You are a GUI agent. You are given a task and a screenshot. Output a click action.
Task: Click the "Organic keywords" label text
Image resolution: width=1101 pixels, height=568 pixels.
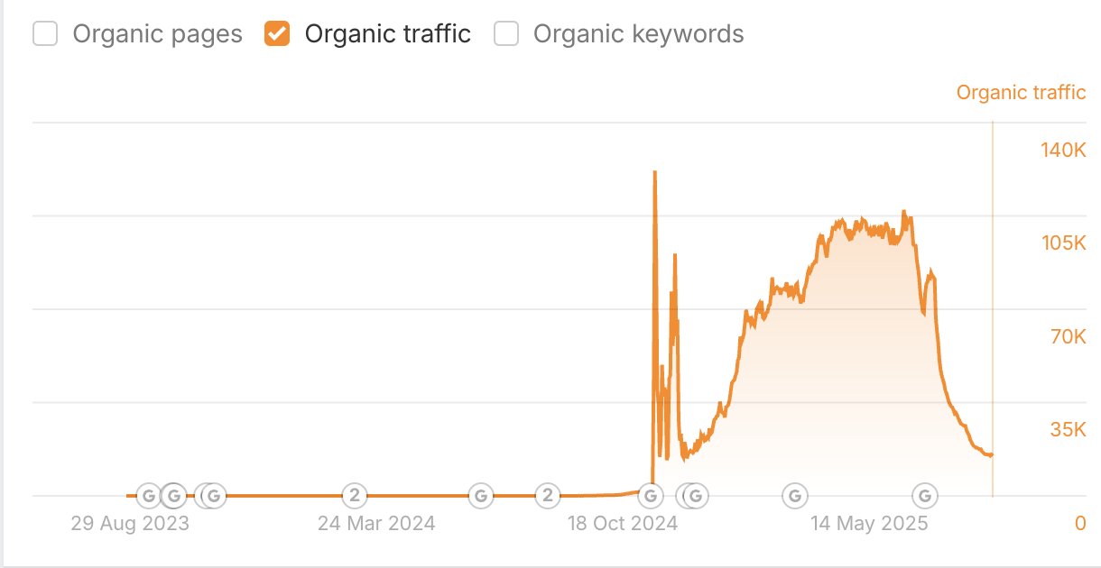click(639, 34)
